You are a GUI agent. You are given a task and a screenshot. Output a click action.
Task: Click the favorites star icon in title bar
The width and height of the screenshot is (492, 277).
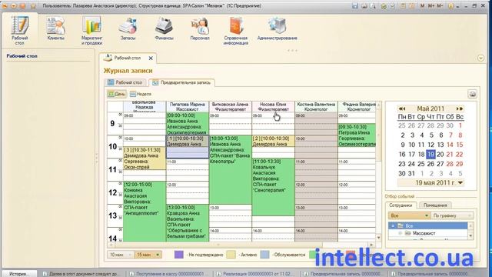[33, 5]
